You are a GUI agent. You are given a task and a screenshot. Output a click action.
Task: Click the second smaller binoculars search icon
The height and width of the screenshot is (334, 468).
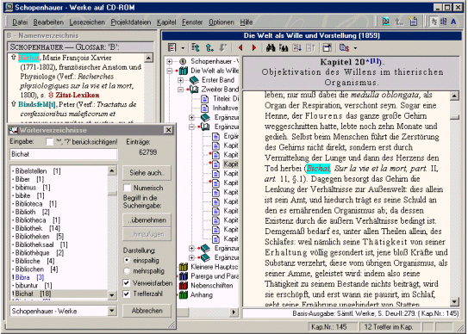pyautogui.click(x=284, y=47)
